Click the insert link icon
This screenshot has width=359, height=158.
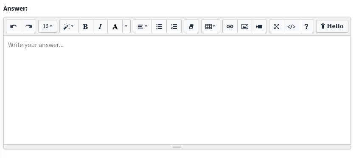click(x=230, y=26)
